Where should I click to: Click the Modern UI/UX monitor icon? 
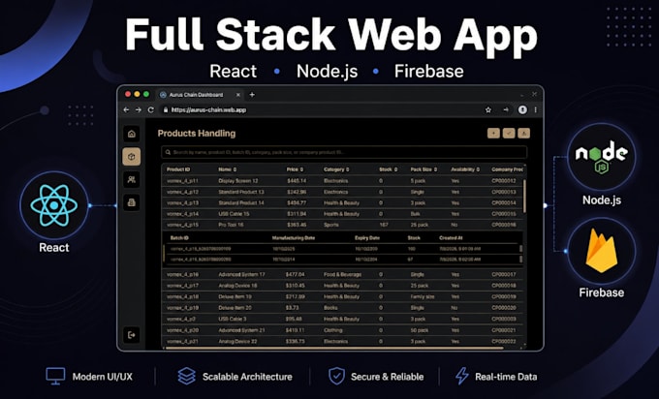pyautogui.click(x=55, y=376)
